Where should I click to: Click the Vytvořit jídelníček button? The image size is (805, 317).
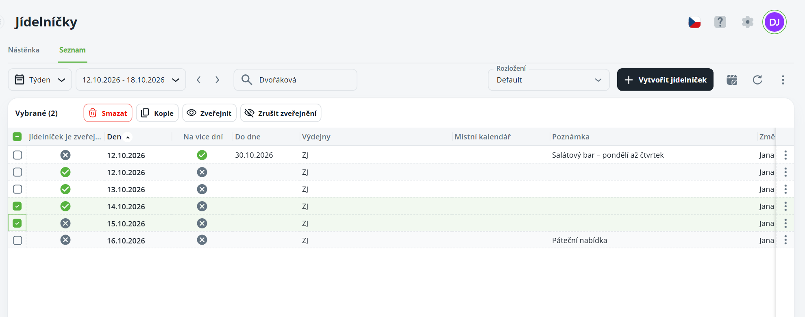pos(665,80)
